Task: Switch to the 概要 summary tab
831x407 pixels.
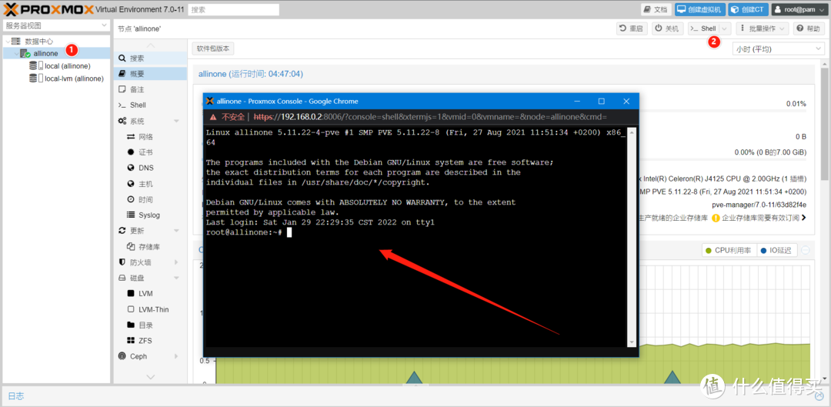Action: coord(150,74)
